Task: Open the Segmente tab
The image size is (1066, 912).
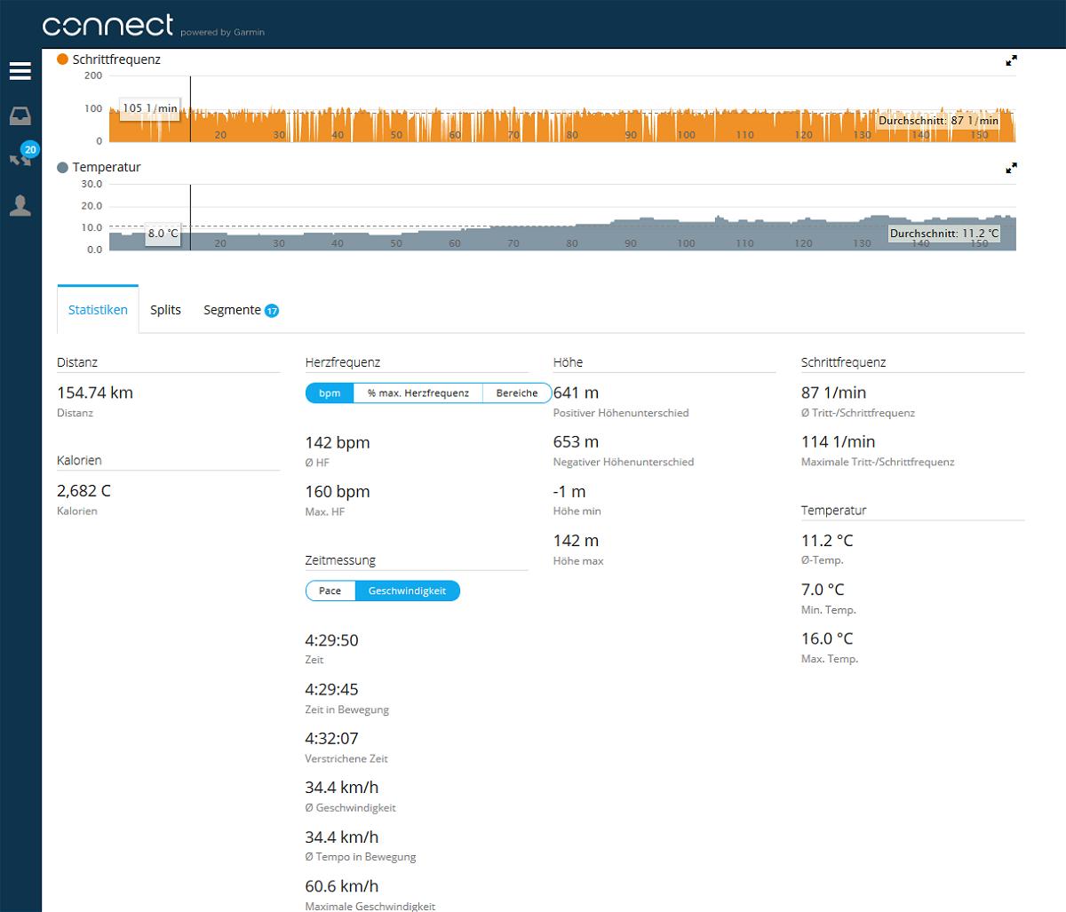Action: point(232,310)
